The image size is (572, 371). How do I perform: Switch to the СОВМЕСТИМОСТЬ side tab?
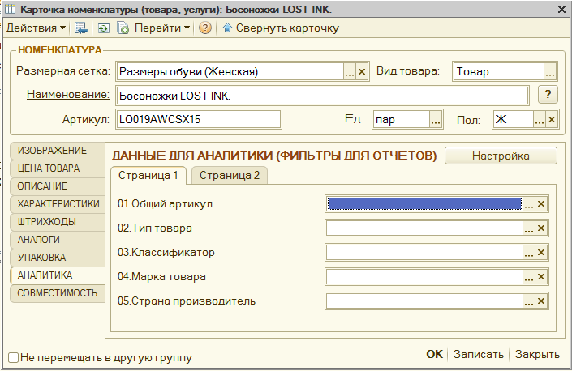pyautogui.click(x=58, y=293)
